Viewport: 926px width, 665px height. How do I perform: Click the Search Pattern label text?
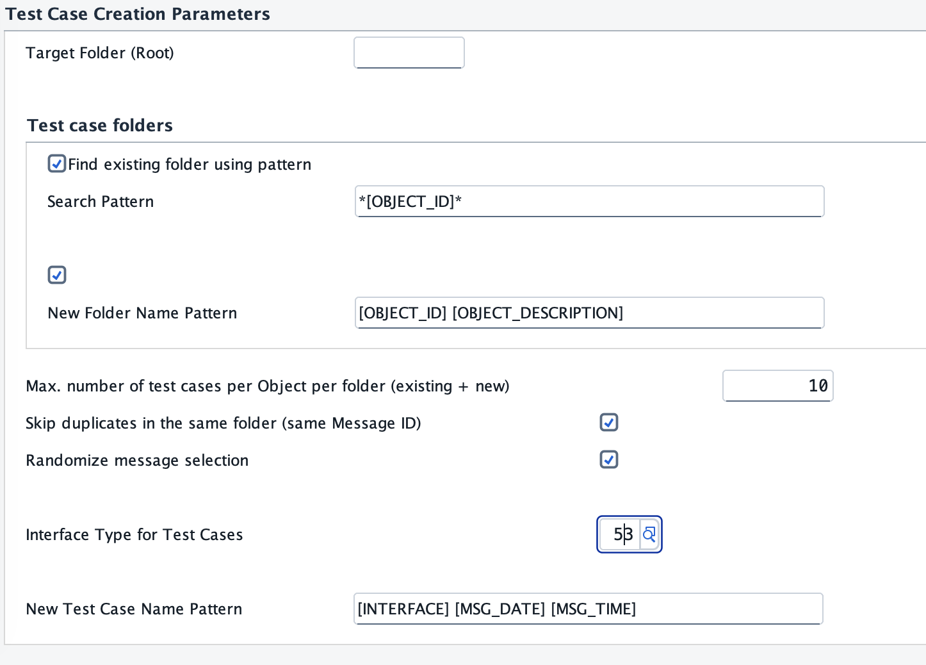tap(101, 202)
